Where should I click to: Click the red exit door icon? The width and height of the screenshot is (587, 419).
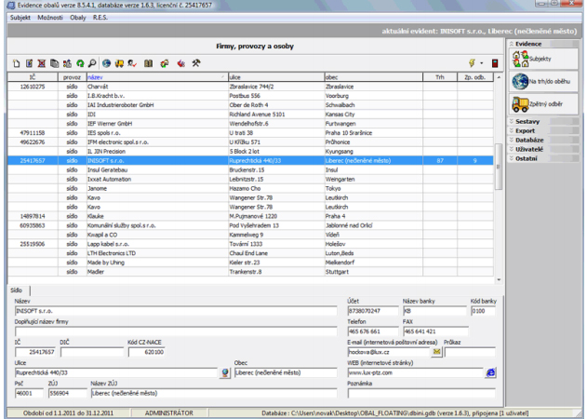point(495,63)
